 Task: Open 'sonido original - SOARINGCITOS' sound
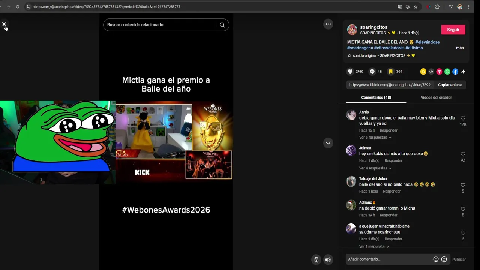pos(381,56)
